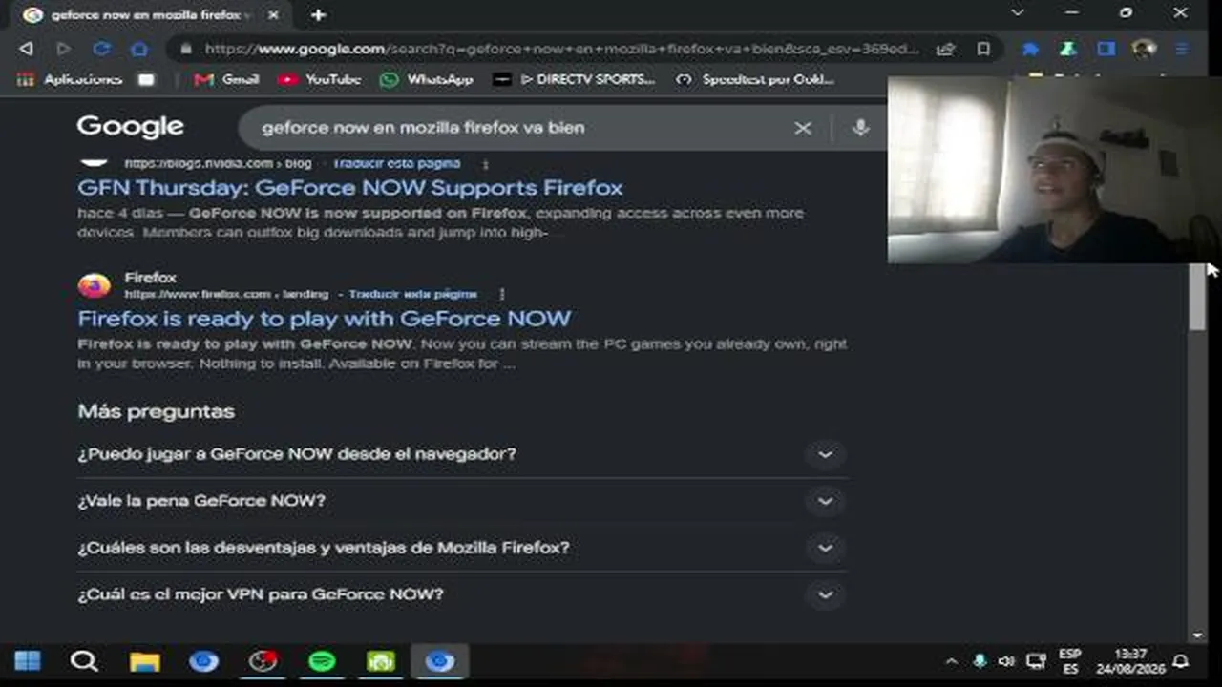The height and width of the screenshot is (687, 1222).
Task: Open the DIRECTV SPORTS bookmark
Action: coord(575,79)
